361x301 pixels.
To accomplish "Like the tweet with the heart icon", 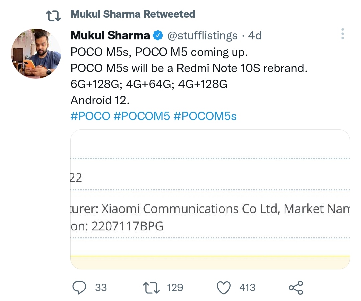I will 224,288.
